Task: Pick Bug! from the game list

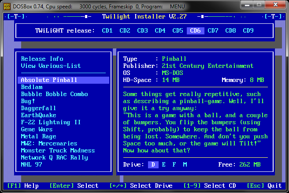Action: (28, 101)
